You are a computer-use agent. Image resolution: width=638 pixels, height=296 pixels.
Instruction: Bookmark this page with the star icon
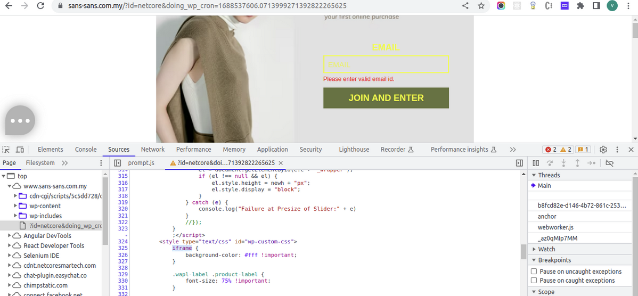481,6
